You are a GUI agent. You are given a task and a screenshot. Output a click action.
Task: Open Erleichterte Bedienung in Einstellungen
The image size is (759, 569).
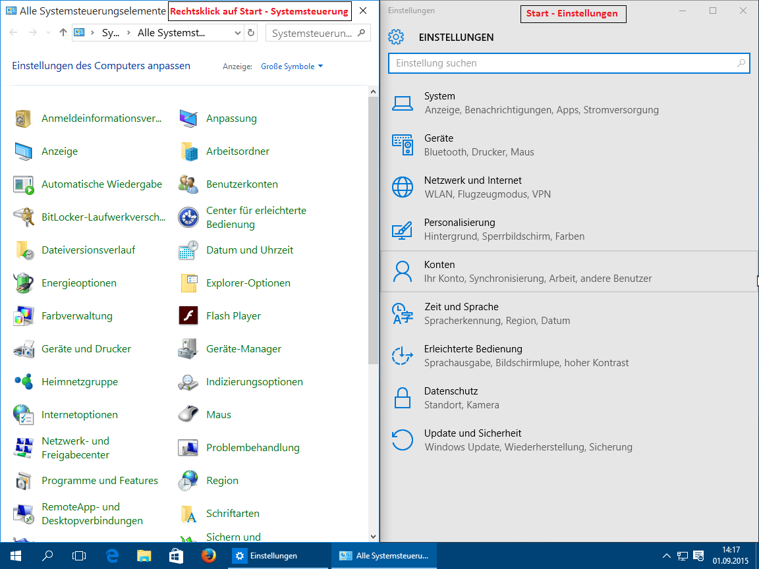click(x=569, y=356)
